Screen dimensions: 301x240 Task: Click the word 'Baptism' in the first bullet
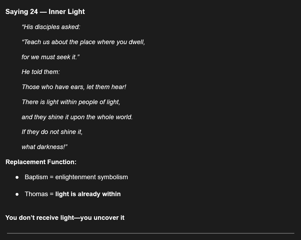36,177
